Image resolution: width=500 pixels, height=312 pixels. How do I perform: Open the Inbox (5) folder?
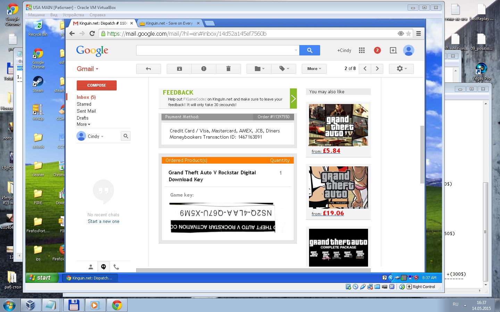click(x=86, y=97)
